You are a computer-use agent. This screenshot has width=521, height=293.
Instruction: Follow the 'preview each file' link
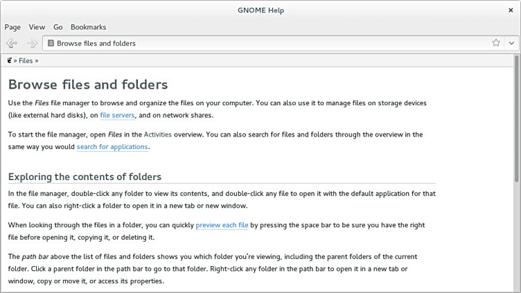tap(222, 225)
